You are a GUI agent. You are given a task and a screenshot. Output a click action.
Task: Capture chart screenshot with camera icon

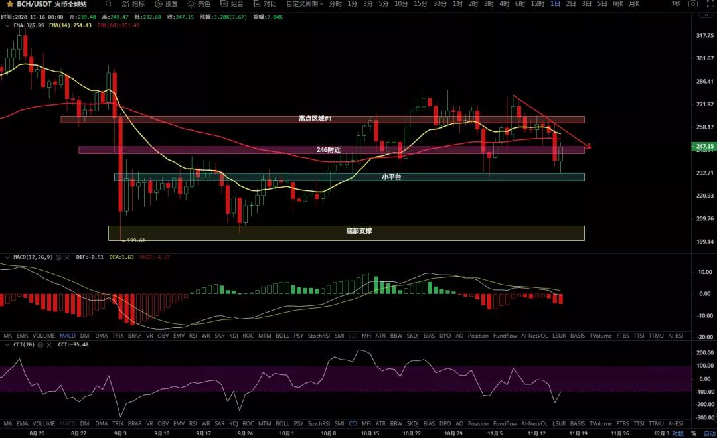[692, 4]
